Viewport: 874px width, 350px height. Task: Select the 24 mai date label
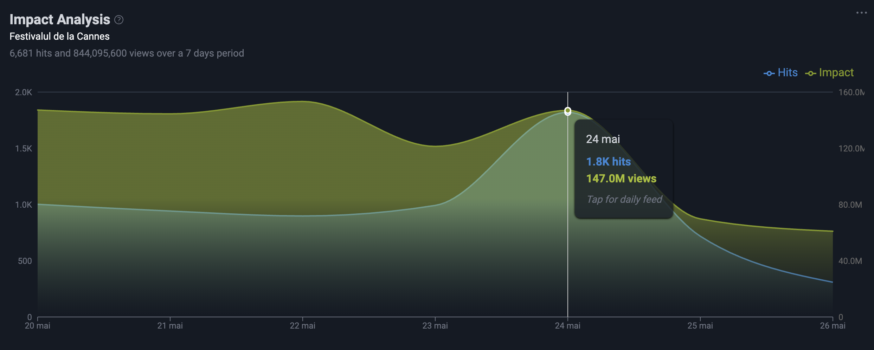pyautogui.click(x=567, y=326)
